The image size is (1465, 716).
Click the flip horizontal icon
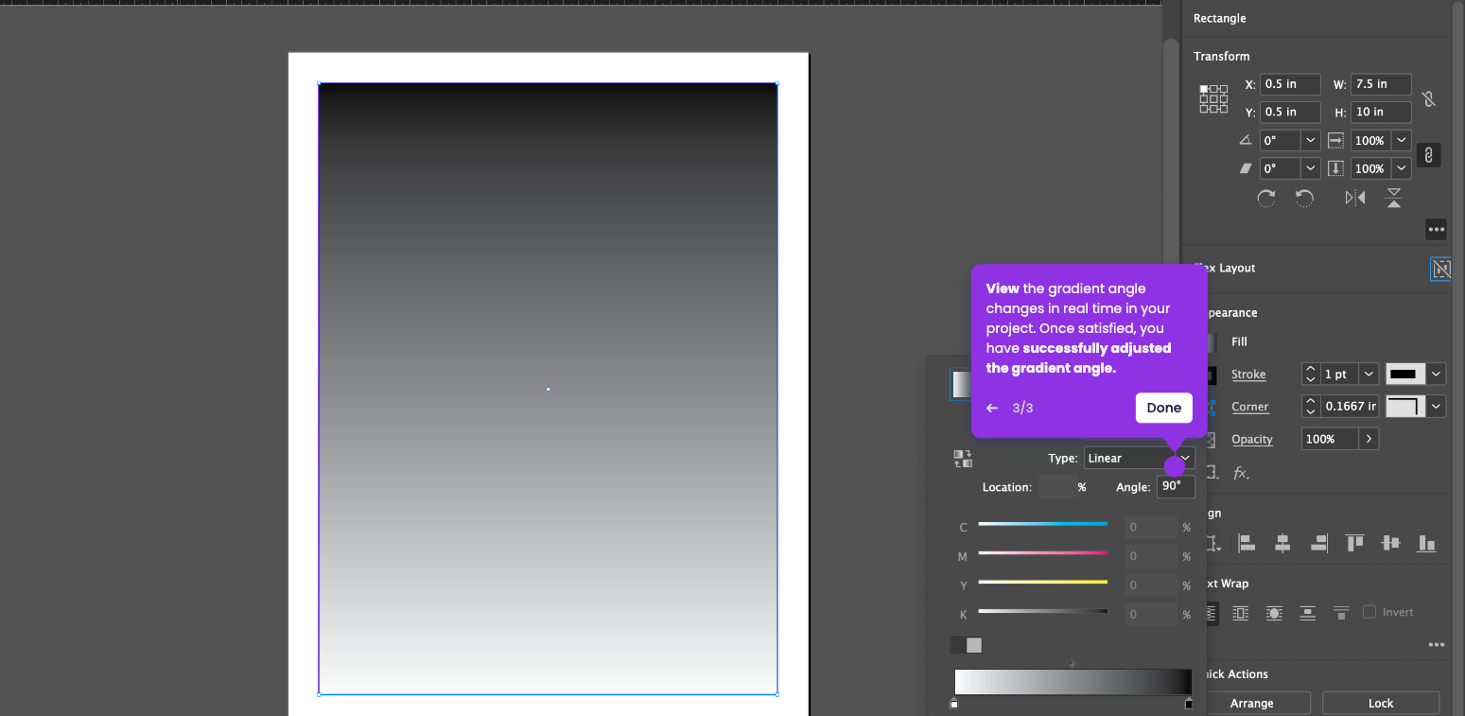[1355, 198]
